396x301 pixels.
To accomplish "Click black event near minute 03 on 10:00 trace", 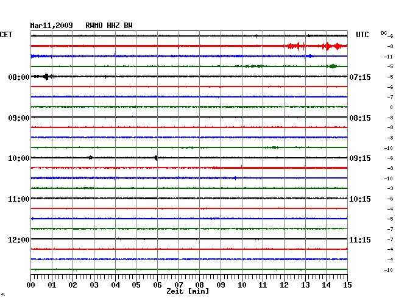I will click(x=90, y=158).
